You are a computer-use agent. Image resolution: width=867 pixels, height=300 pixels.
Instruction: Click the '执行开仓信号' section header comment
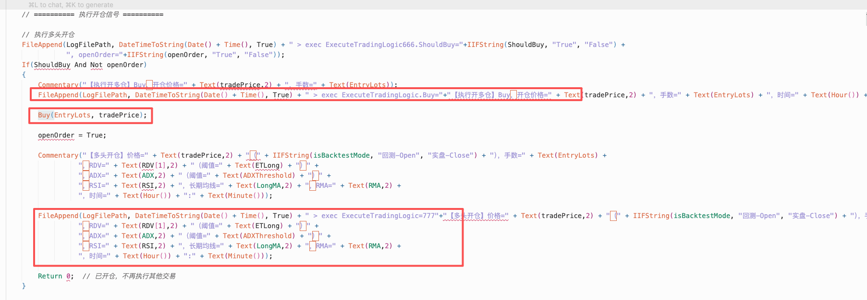click(x=98, y=14)
